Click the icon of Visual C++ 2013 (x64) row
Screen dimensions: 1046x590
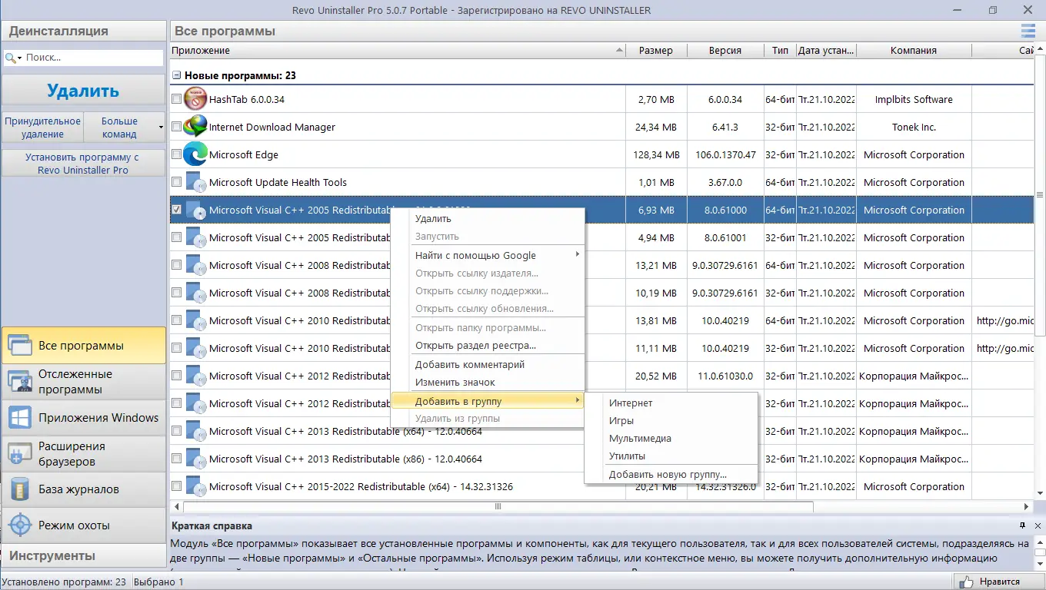click(x=196, y=431)
